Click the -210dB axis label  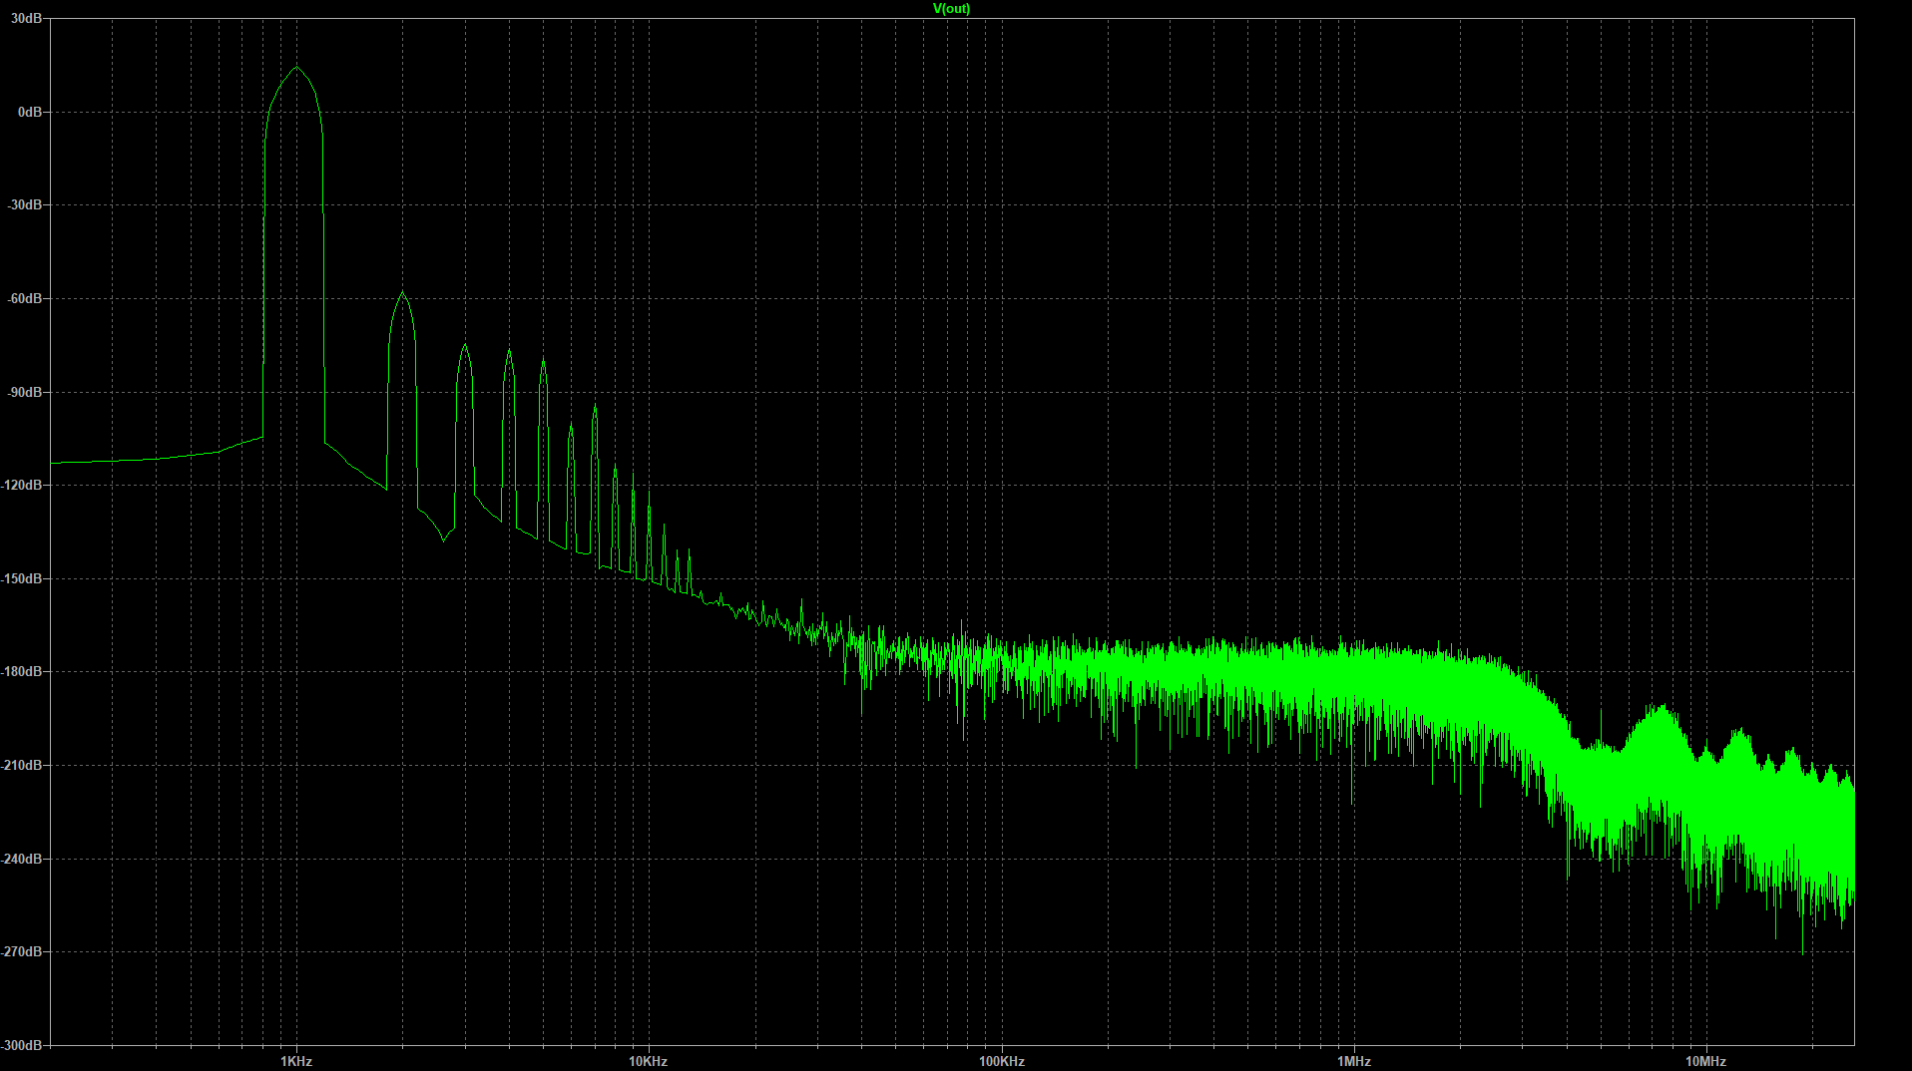point(22,765)
